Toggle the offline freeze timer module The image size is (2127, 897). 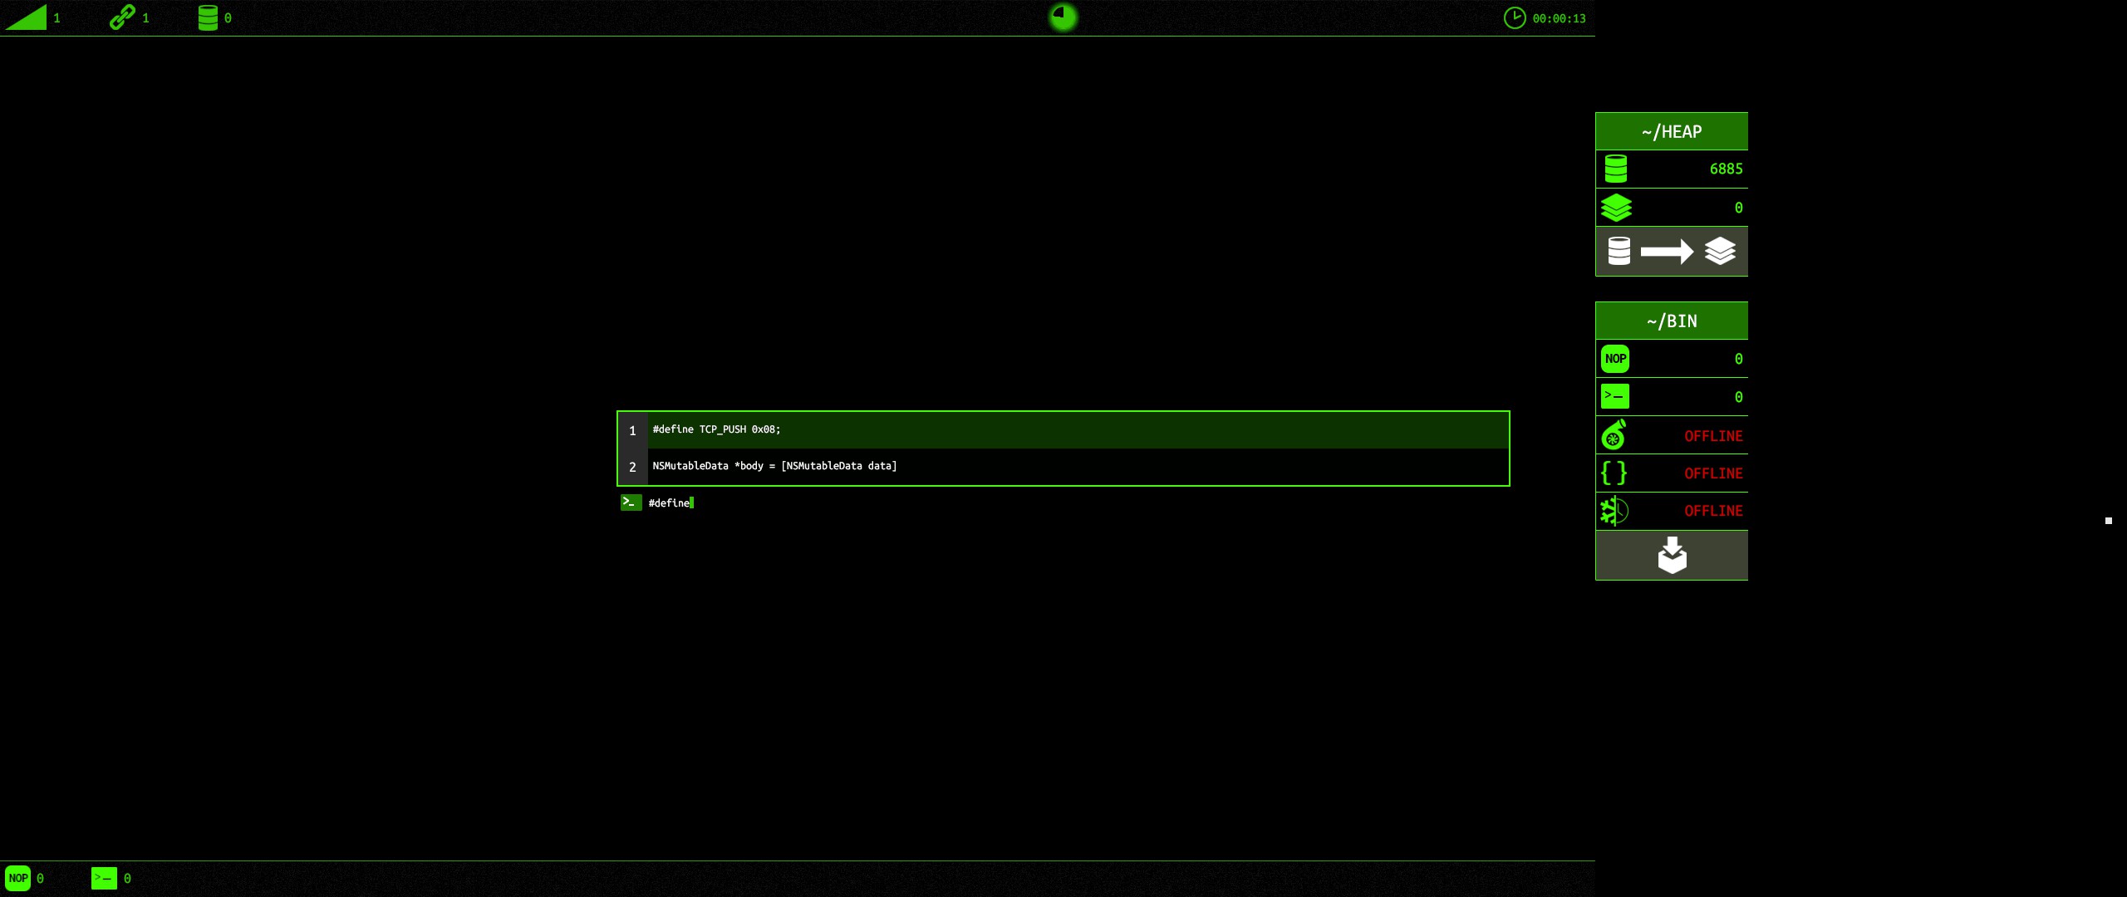pos(1671,511)
